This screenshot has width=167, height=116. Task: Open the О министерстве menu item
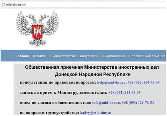(63, 56)
